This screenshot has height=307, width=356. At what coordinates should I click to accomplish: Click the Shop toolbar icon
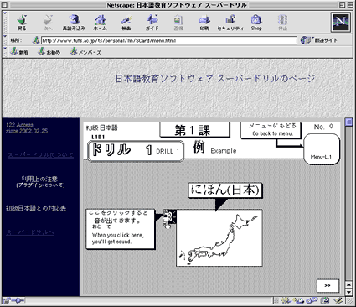point(256,23)
